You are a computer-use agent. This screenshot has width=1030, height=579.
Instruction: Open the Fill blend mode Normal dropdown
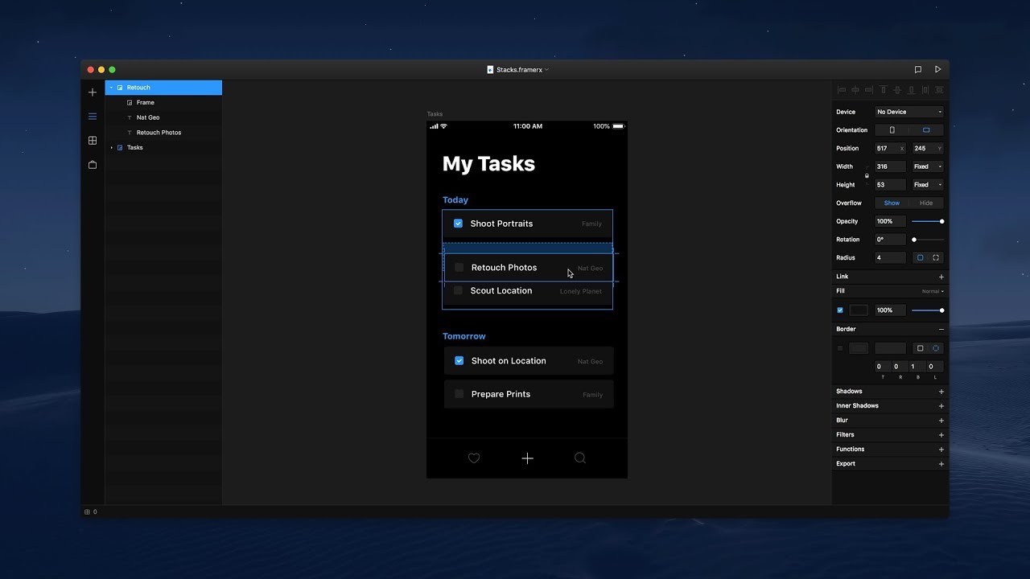(x=933, y=291)
